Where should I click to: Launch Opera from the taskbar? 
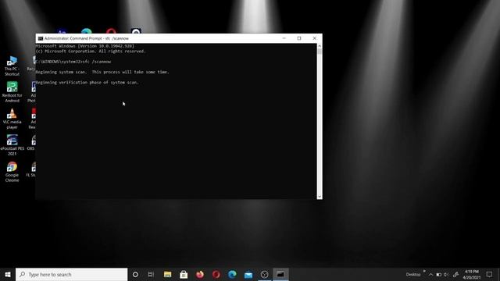pos(216,274)
